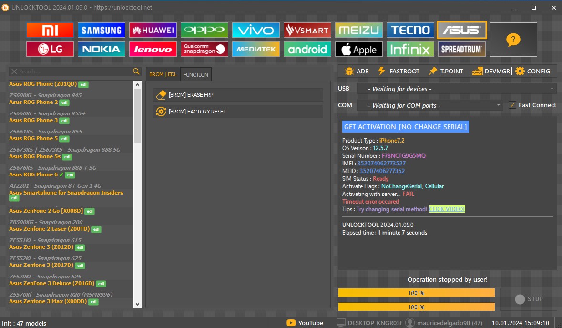Switch to the FUNCTION tab

[196, 74]
